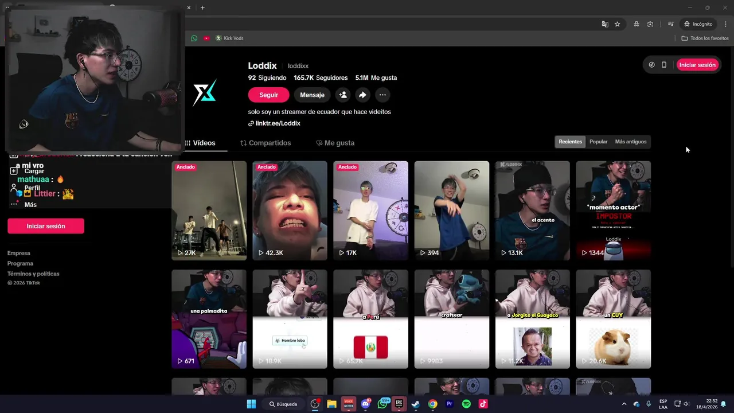Image resolution: width=734 pixels, height=413 pixels.
Task: Open the three-dots more options on profile
Action: (382, 95)
